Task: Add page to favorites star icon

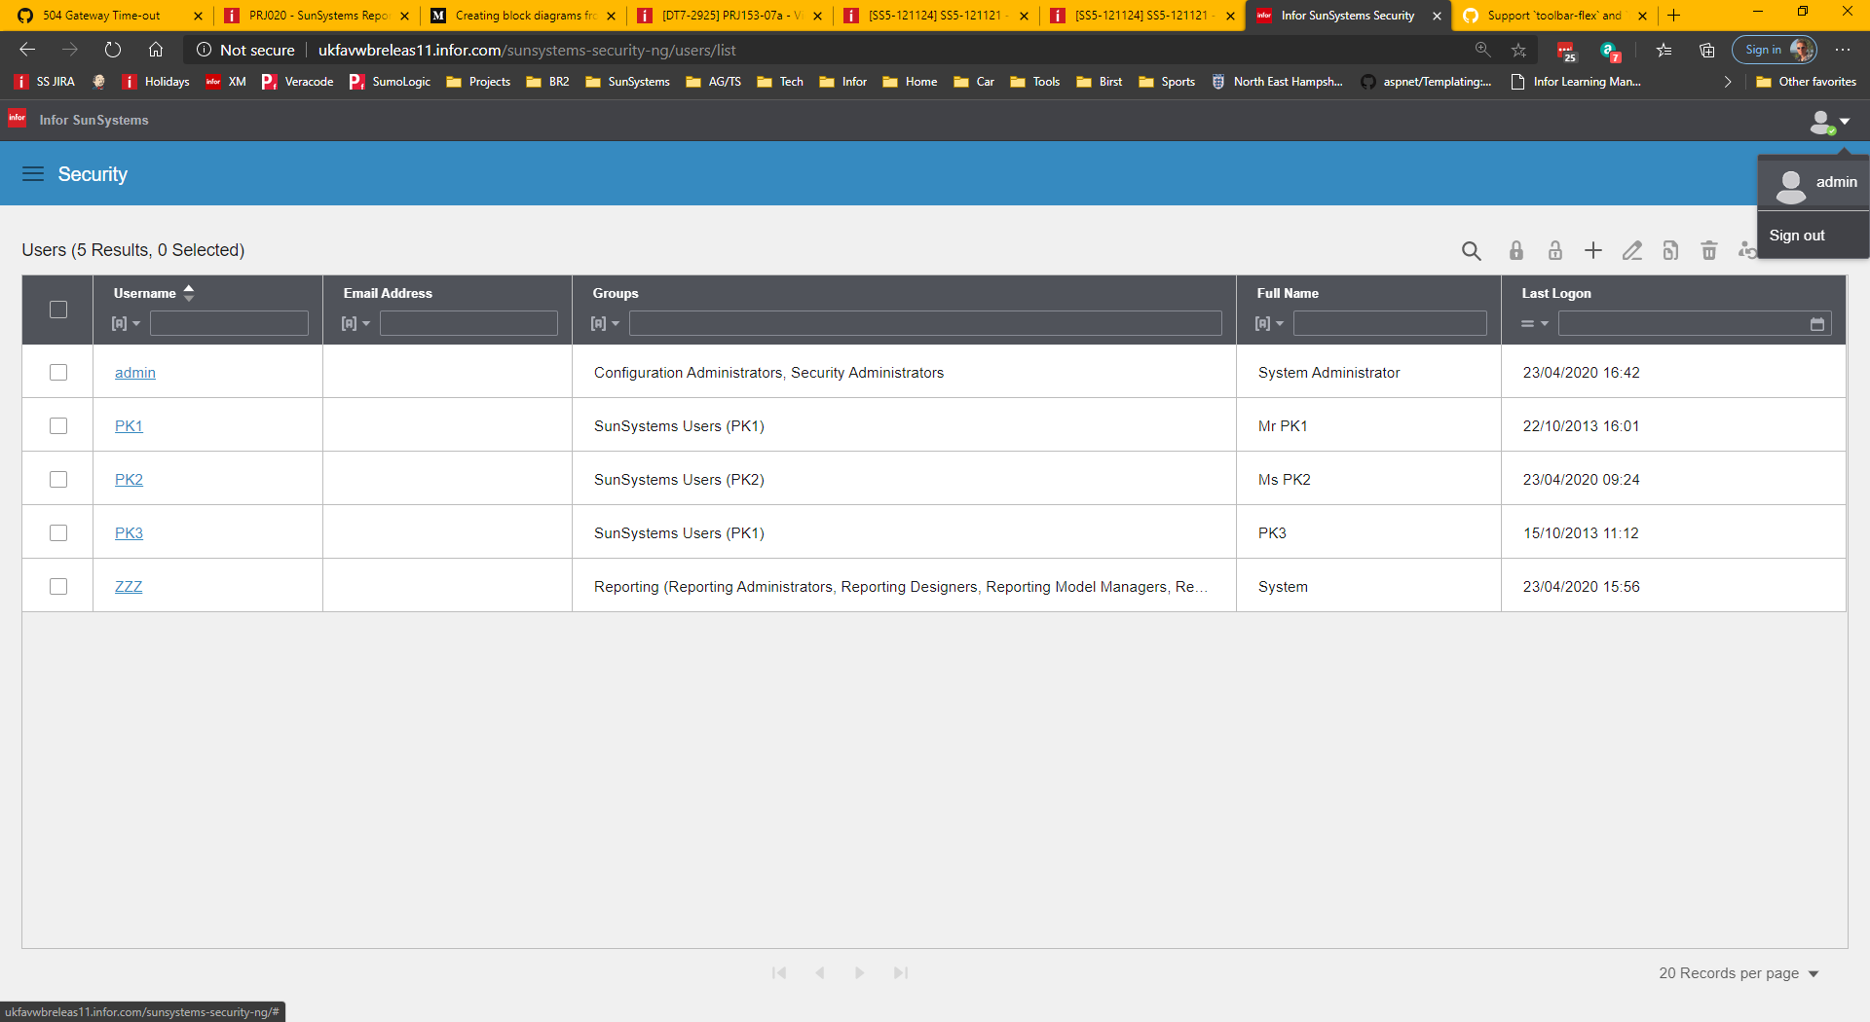Action: (x=1518, y=50)
